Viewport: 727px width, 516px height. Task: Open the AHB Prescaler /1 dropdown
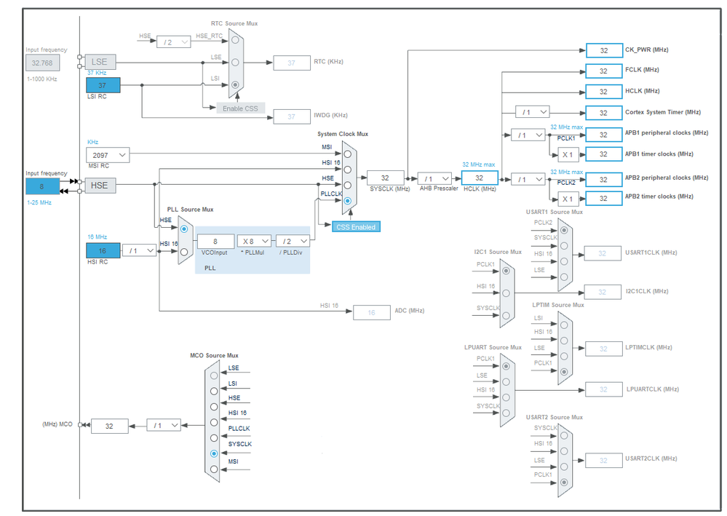434,178
